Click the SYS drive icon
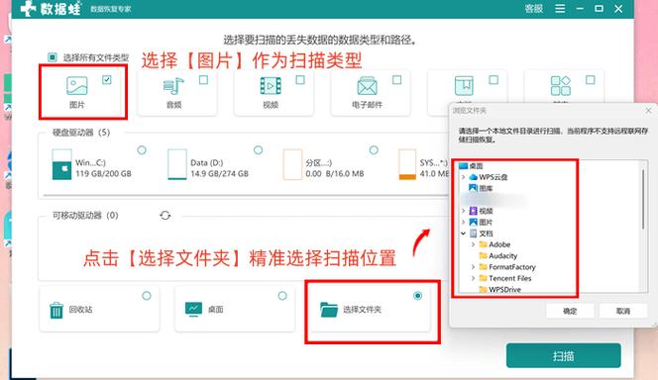This screenshot has width=658, height=380. tap(407, 164)
